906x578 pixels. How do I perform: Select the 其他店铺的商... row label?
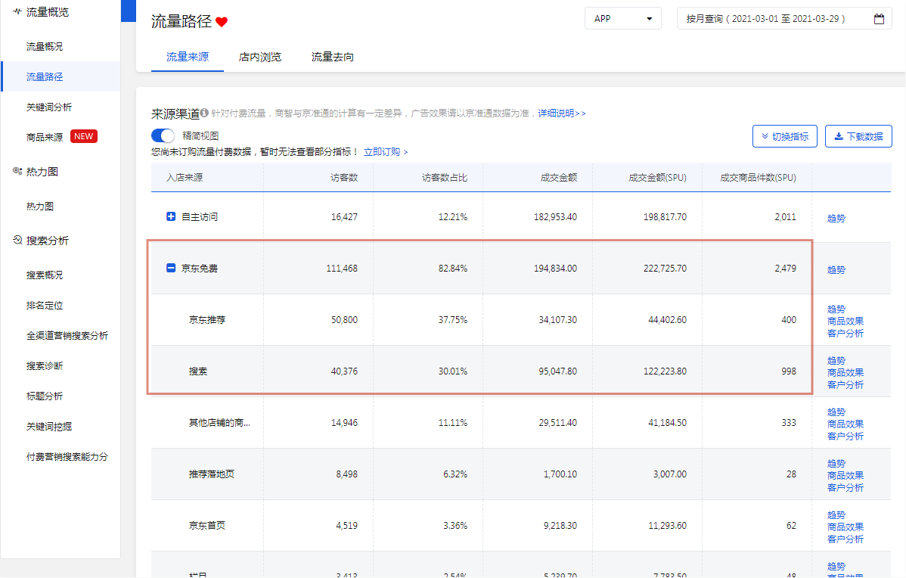click(x=219, y=422)
